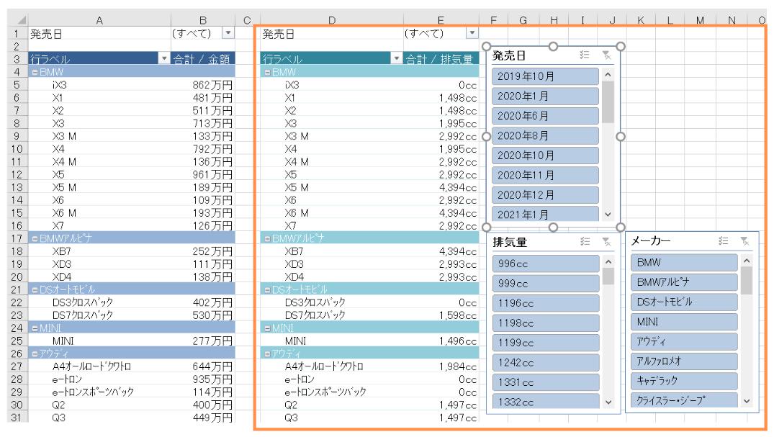Toggle the 2020年8月 item in the 発売日 slicer
774x437 pixels.
pyautogui.click(x=546, y=135)
